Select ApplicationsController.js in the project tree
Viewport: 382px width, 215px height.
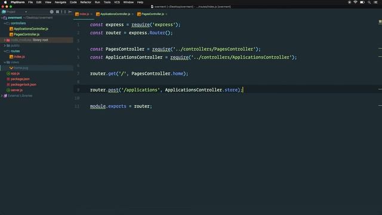[31, 29]
